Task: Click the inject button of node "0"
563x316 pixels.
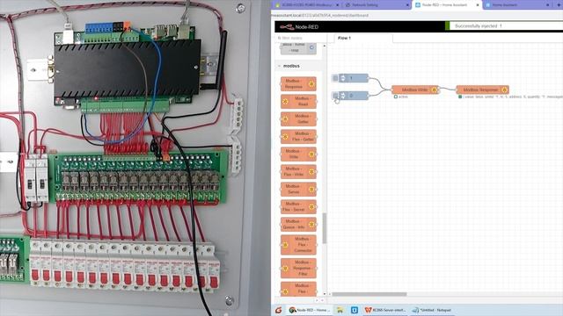Action: pyautogui.click(x=335, y=96)
